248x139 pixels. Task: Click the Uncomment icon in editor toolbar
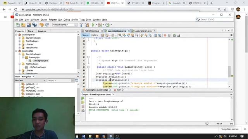click(179, 35)
